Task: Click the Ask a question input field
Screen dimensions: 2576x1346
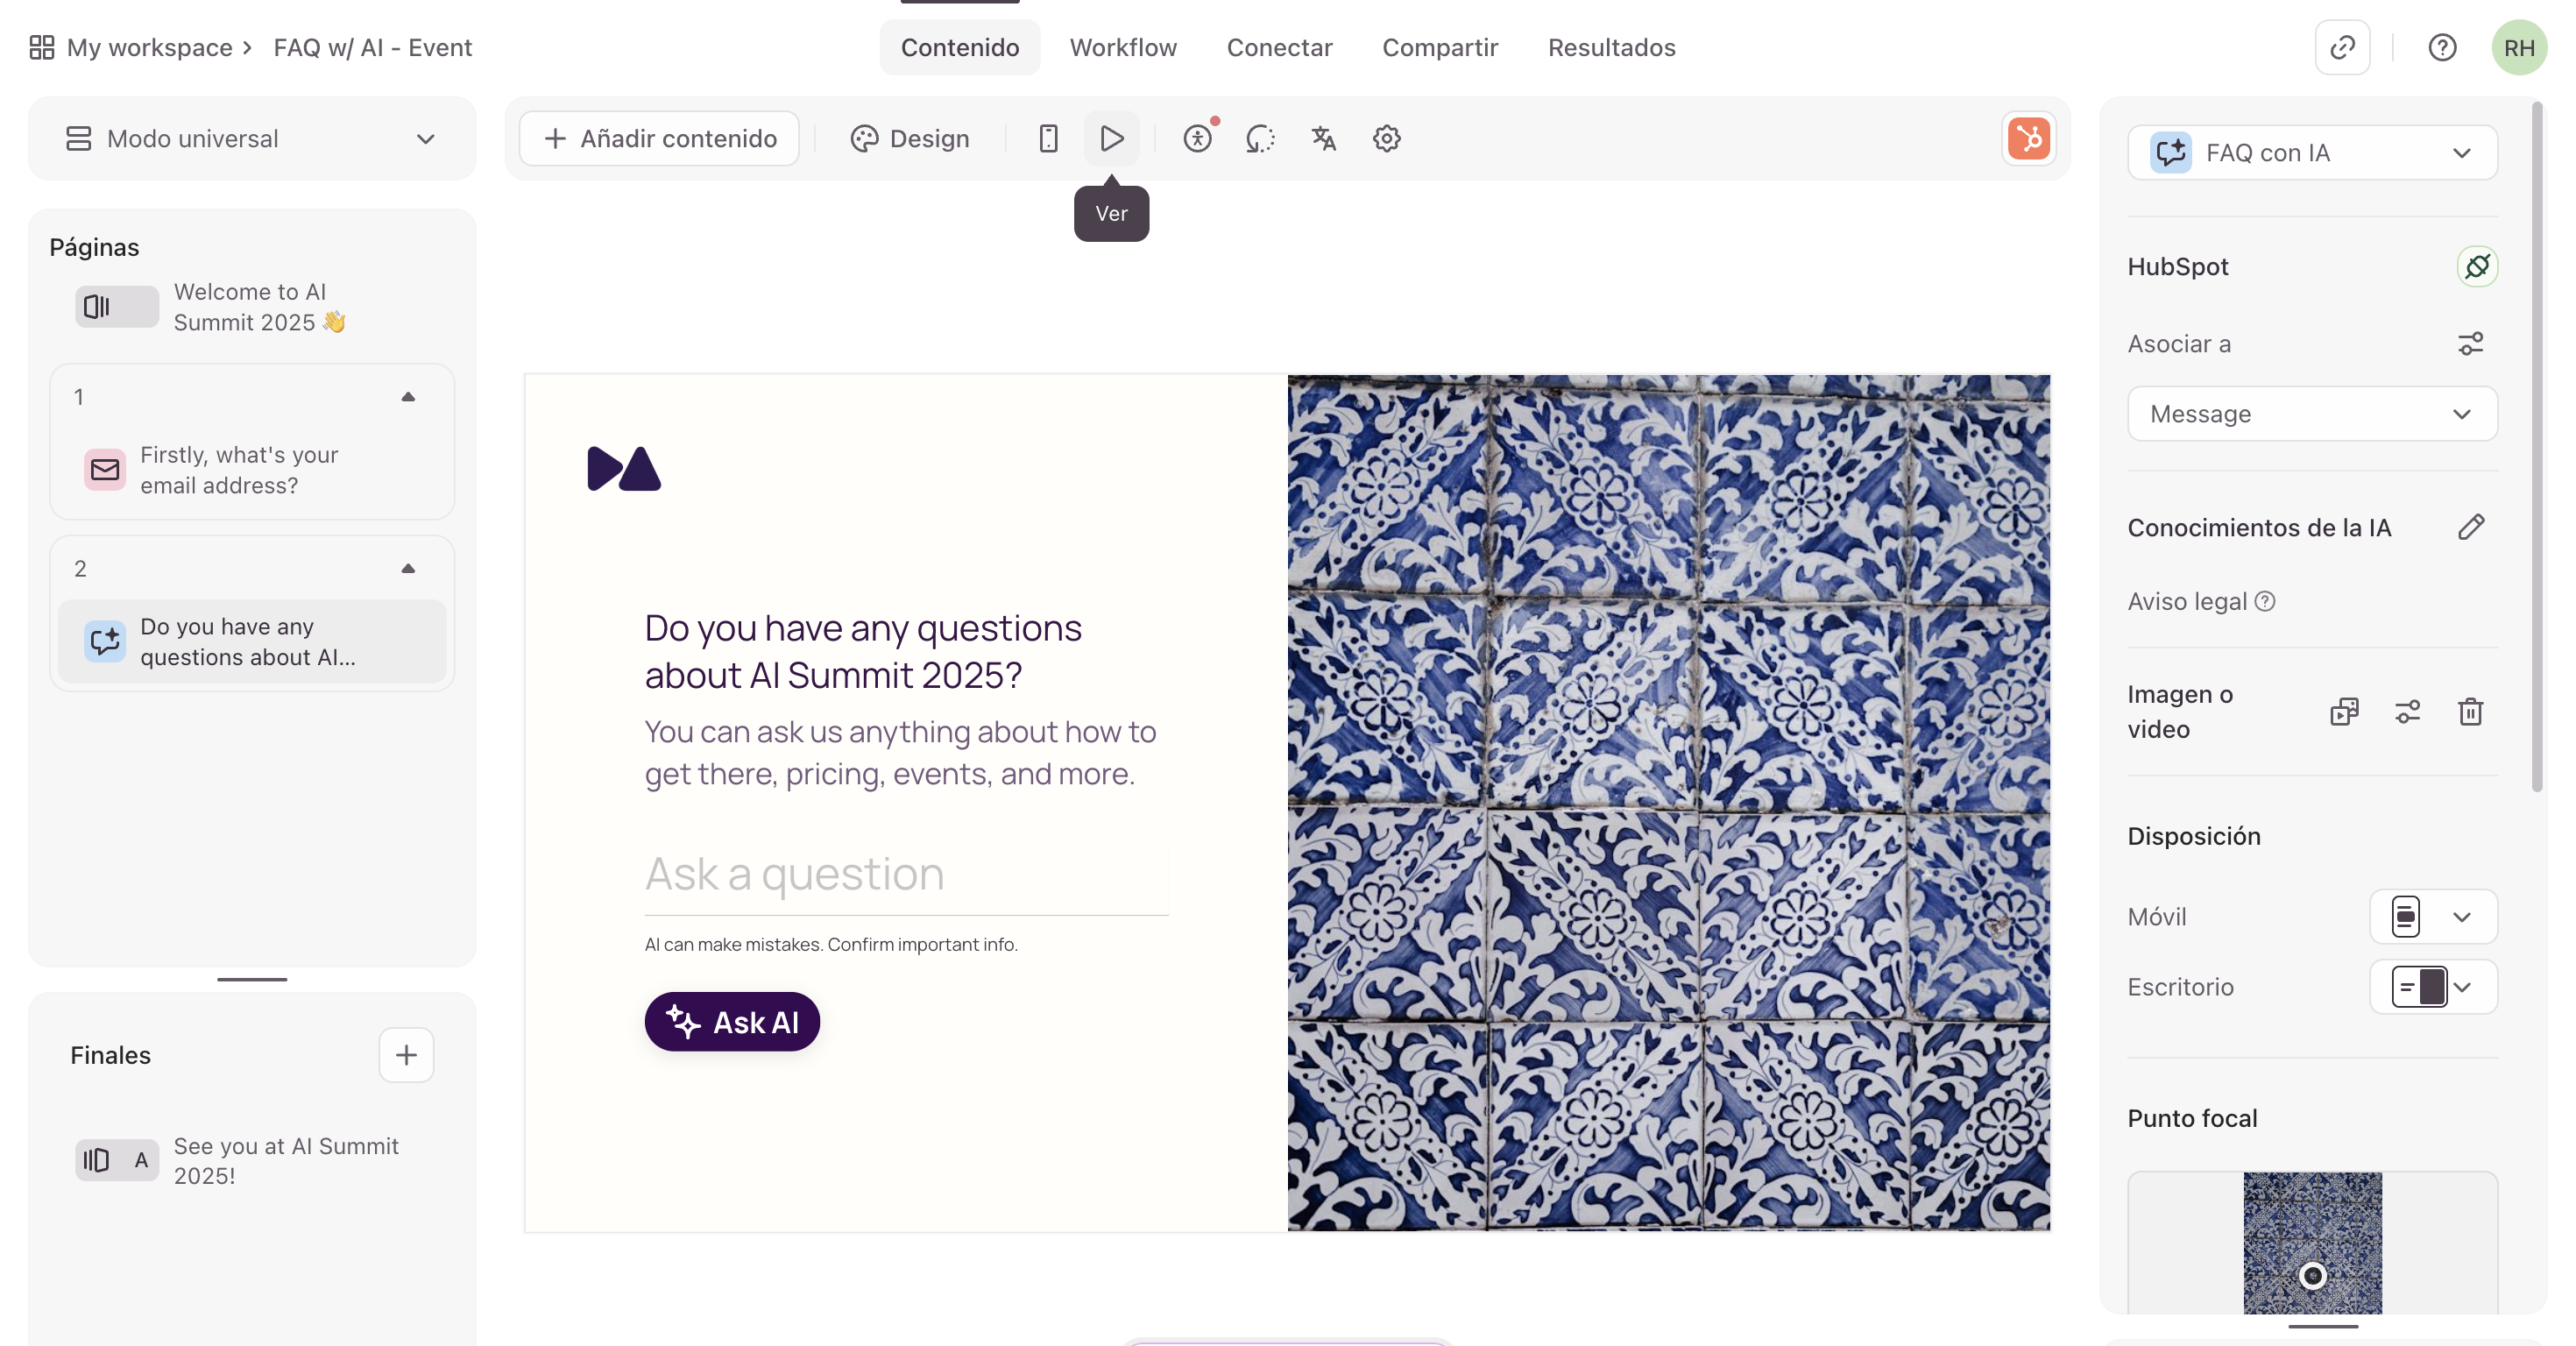Action: click(905, 875)
